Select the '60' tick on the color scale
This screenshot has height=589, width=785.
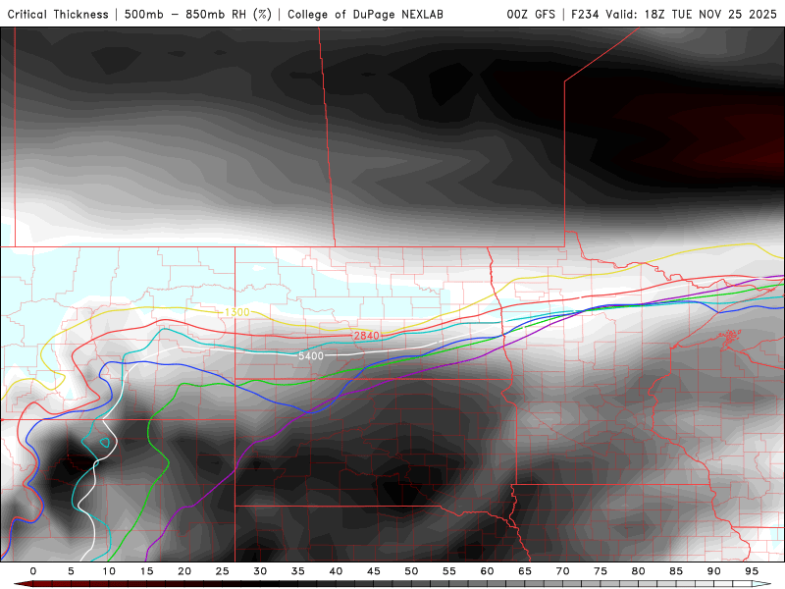487,571
